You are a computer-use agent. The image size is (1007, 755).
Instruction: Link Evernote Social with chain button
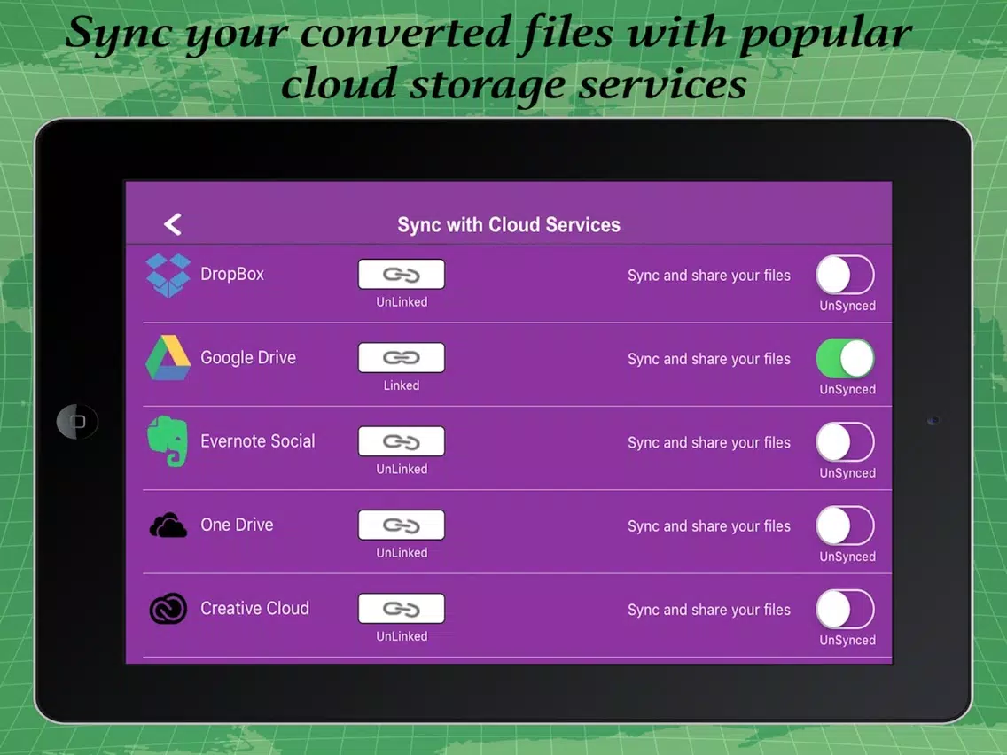[x=402, y=441]
